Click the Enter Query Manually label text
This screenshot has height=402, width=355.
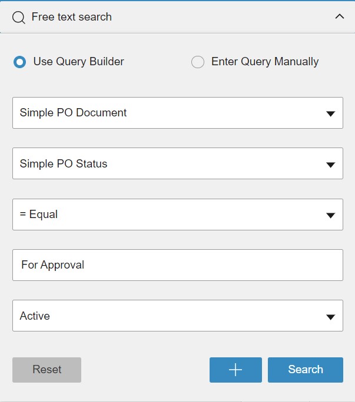264,61
